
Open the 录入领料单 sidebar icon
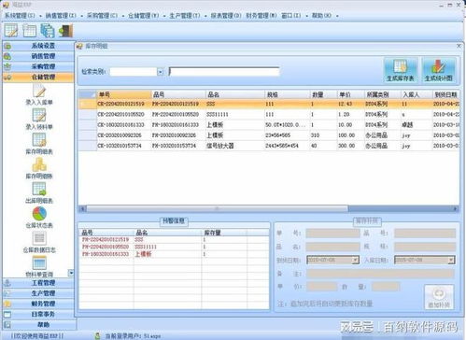(39, 116)
